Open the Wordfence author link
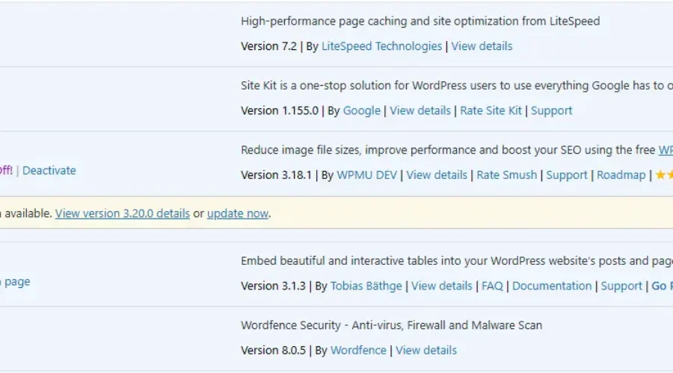Image resolution: width=673 pixels, height=373 pixels. click(358, 350)
